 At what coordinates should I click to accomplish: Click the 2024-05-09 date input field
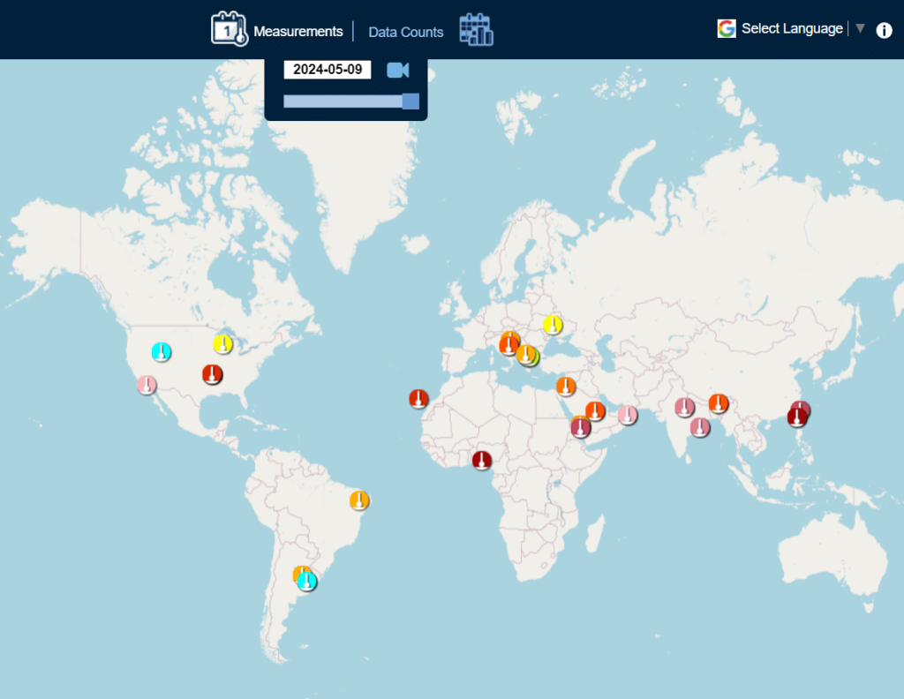point(327,70)
